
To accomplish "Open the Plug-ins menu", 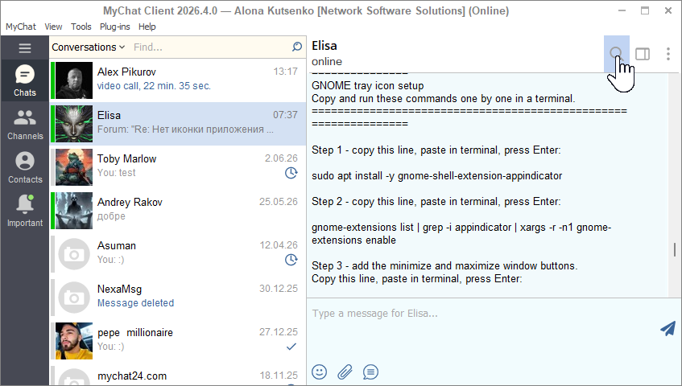I will tap(115, 27).
